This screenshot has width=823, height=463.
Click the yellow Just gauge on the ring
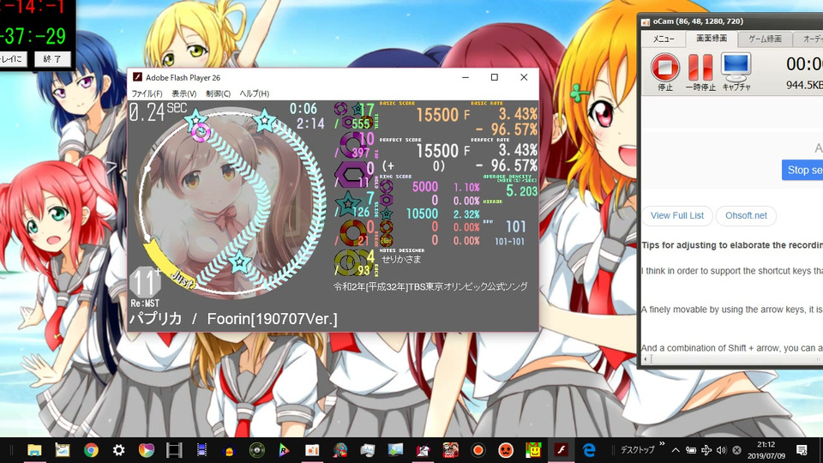168,265
